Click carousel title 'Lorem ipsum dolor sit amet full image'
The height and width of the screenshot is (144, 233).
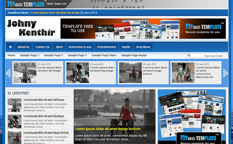tap(50, 69)
